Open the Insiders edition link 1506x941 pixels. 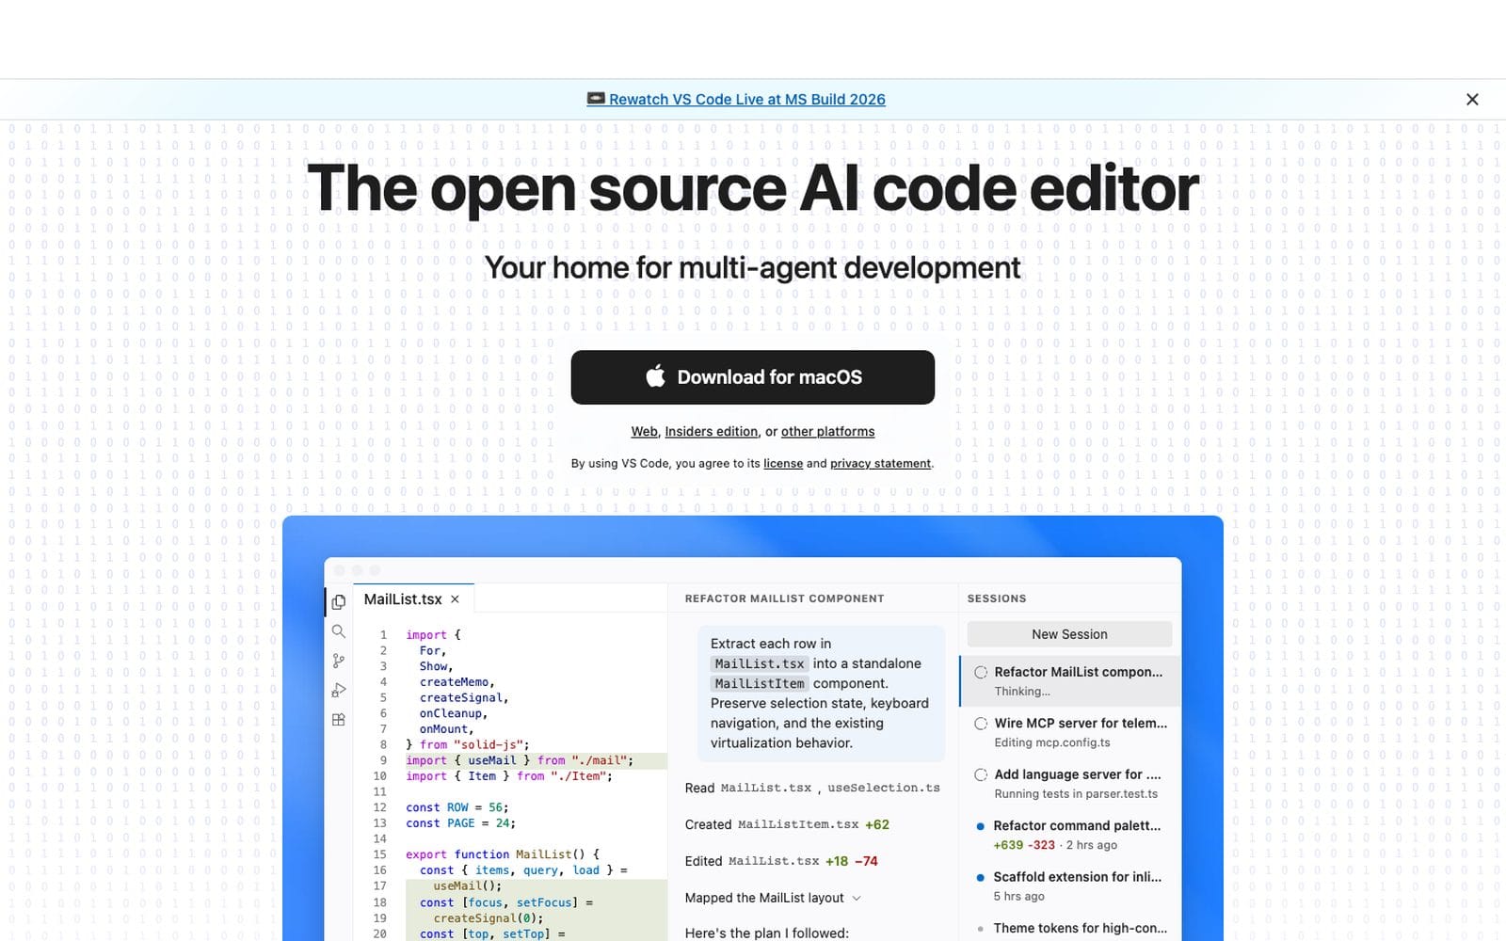712,431
